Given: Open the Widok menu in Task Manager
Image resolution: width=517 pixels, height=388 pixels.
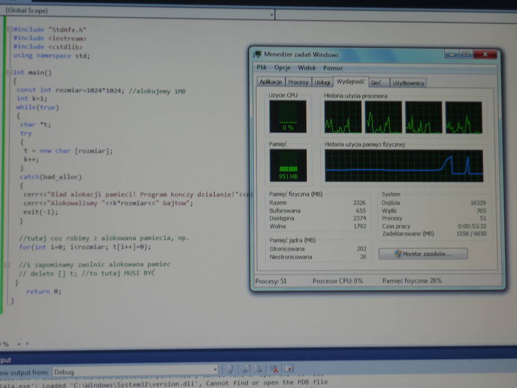Looking at the screenshot, I should pos(307,67).
